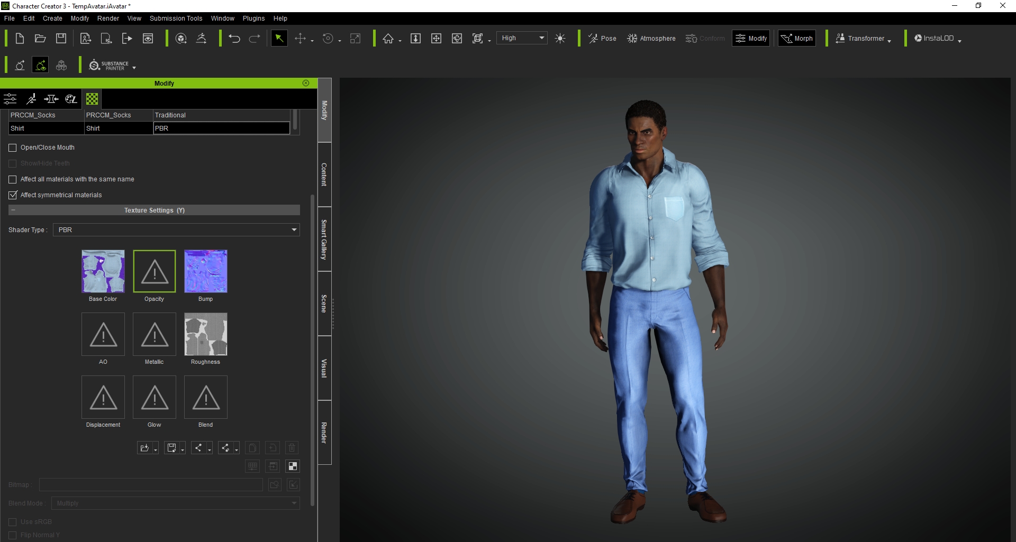This screenshot has height=542, width=1016.
Task: Open the render quality High dropdown
Action: click(522, 38)
